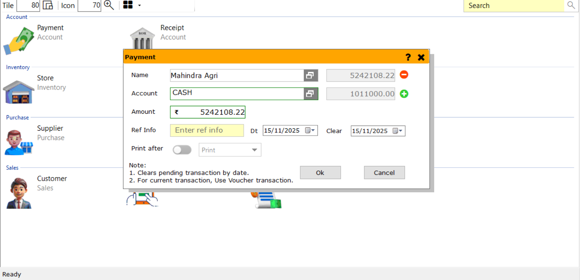The width and height of the screenshot is (581, 280).
Task: Click the Ready status bar text
Action: click(12, 274)
